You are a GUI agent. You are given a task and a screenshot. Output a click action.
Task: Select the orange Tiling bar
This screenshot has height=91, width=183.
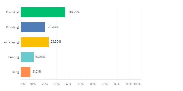click(x=26, y=72)
